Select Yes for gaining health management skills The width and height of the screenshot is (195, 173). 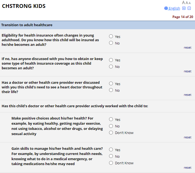111,150
